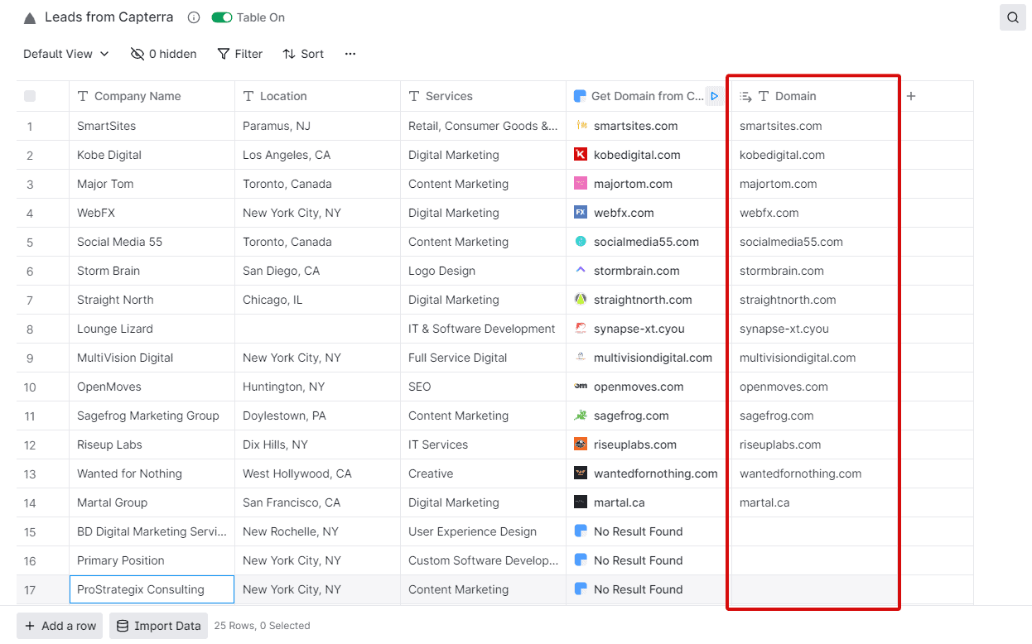Click IT & Software Development services cell
The height and width of the screenshot is (644, 1032).
[484, 329]
